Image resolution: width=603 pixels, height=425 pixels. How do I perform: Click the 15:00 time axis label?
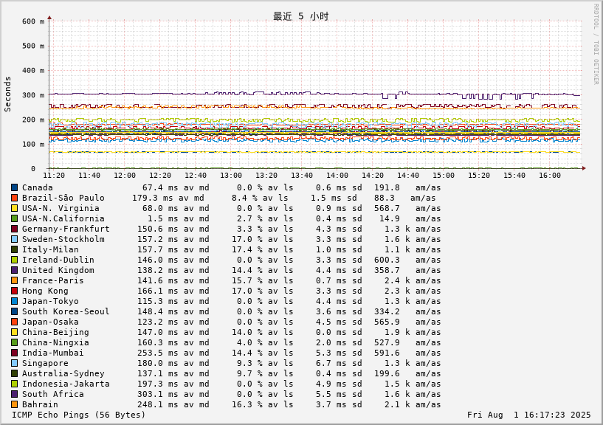point(444,176)
